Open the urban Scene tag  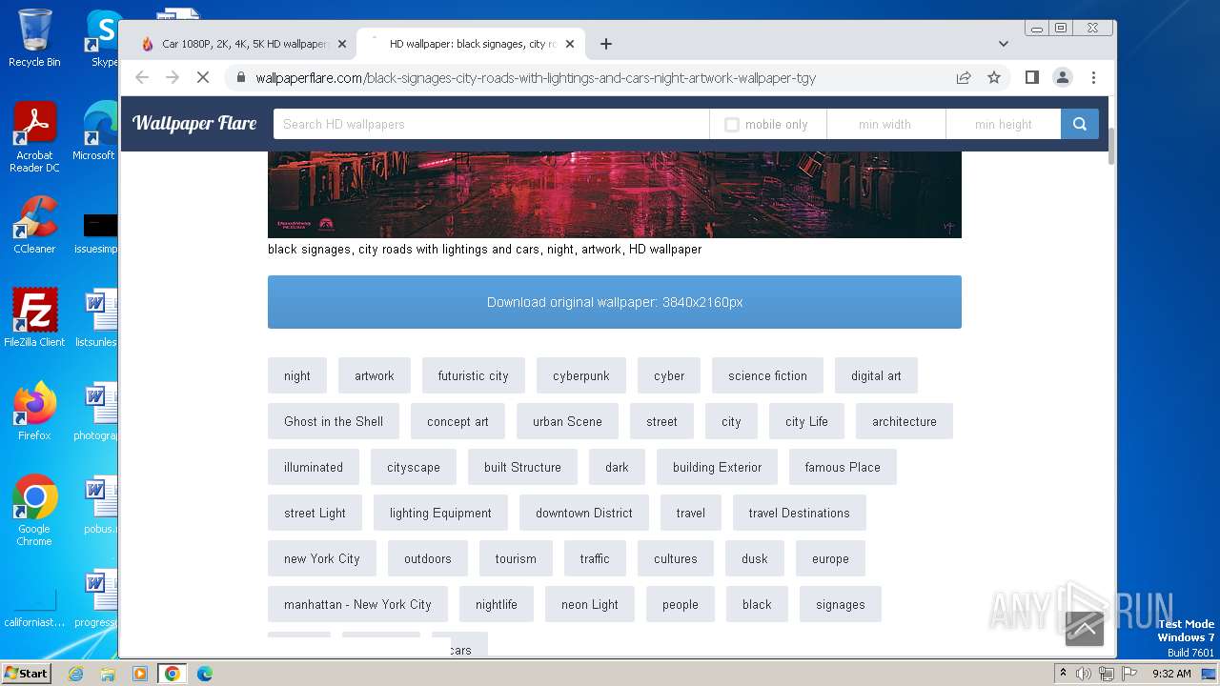567,421
